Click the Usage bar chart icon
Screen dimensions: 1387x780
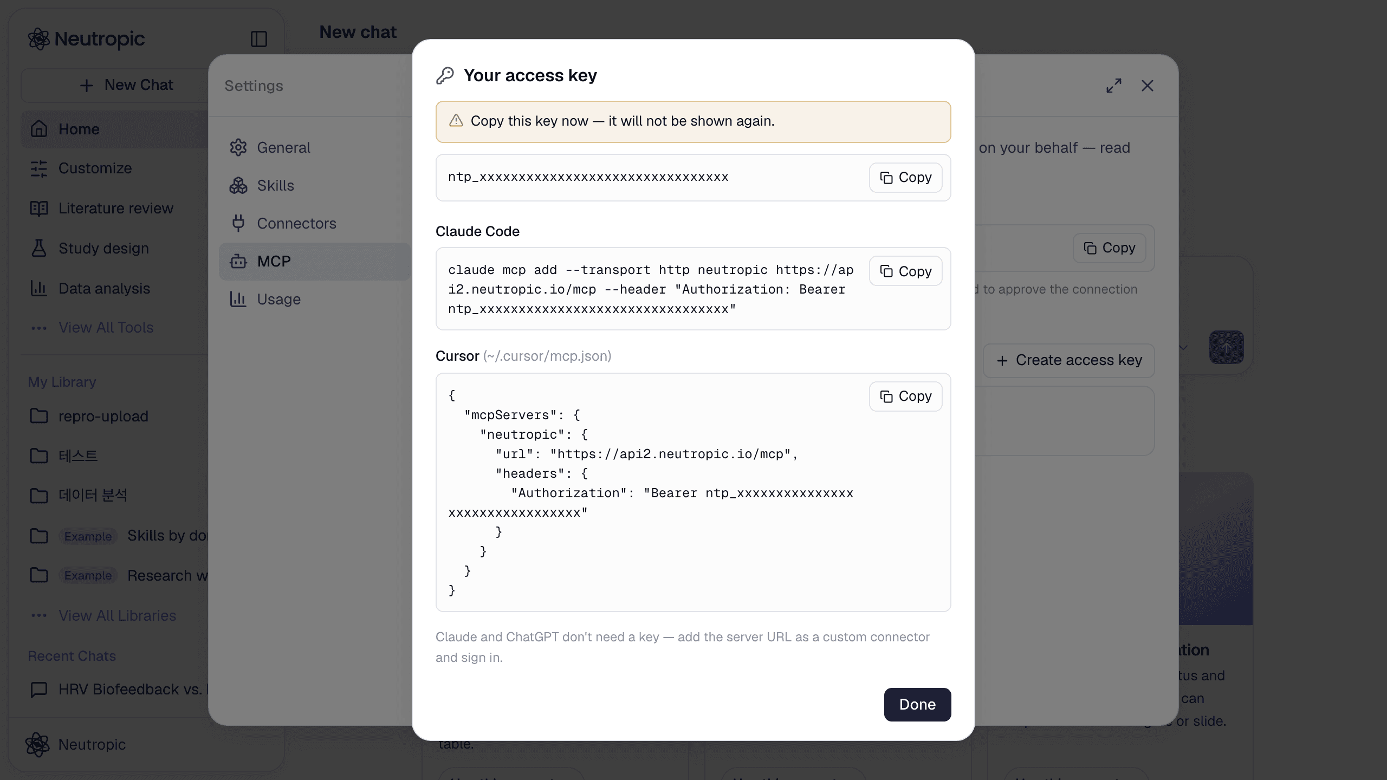tap(238, 300)
